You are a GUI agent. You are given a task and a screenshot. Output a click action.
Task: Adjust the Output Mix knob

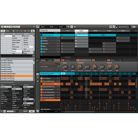[117, 67]
